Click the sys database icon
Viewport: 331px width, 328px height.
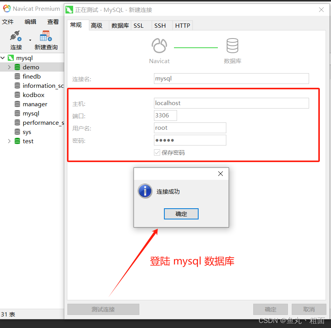click(17, 132)
